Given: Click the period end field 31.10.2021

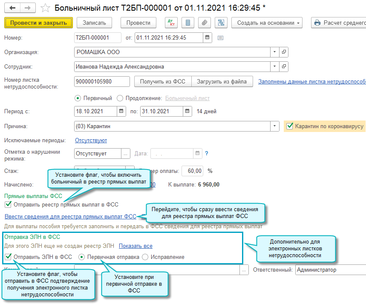Looking at the screenshot, I should (x=162, y=111).
